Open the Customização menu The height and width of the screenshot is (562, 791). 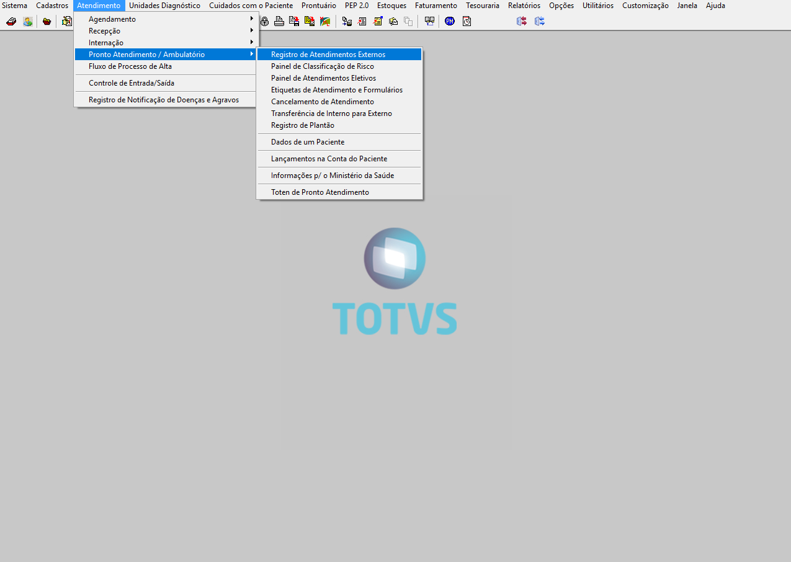[x=645, y=6]
